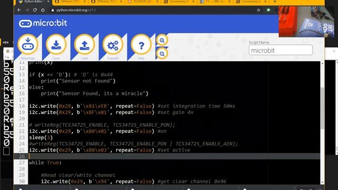Image resolution: width=338 pixels, height=190 pixels.
Task: Click the '#on' comment on line 22
Action: [x=162, y=131]
